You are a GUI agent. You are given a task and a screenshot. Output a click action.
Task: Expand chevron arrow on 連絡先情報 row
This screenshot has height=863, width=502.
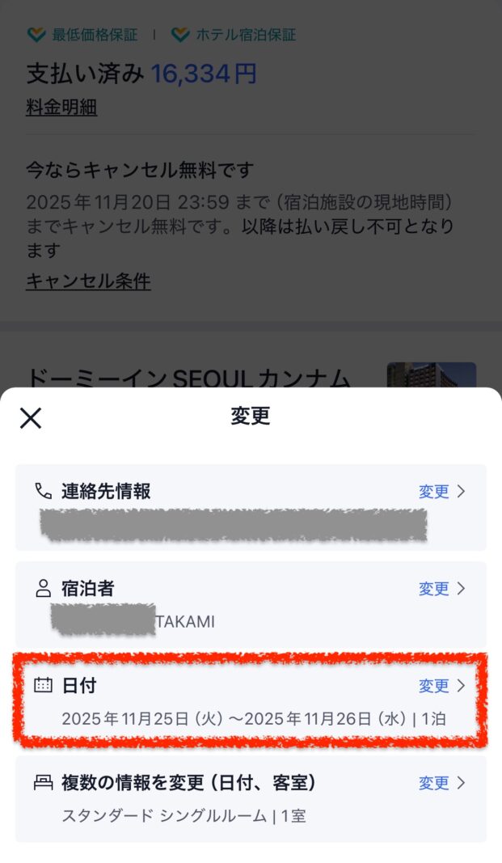point(461,491)
